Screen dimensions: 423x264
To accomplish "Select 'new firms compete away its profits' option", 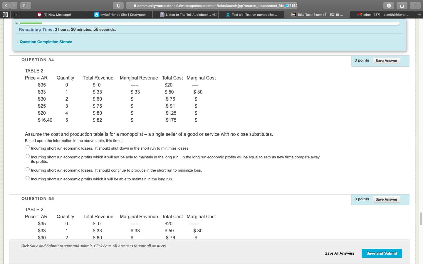I will pyautogui.click(x=28, y=156).
